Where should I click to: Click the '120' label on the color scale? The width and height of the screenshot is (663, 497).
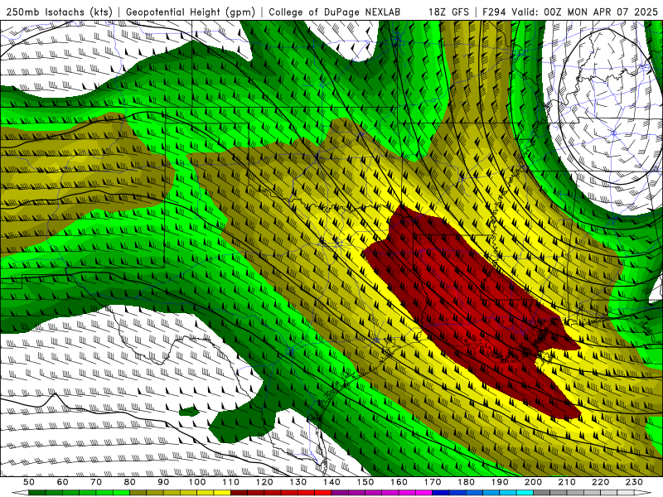pos(264,482)
